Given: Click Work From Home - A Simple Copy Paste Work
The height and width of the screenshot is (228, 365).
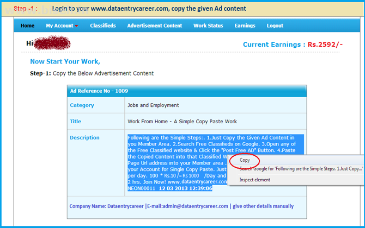Looking at the screenshot, I should click(x=182, y=121).
